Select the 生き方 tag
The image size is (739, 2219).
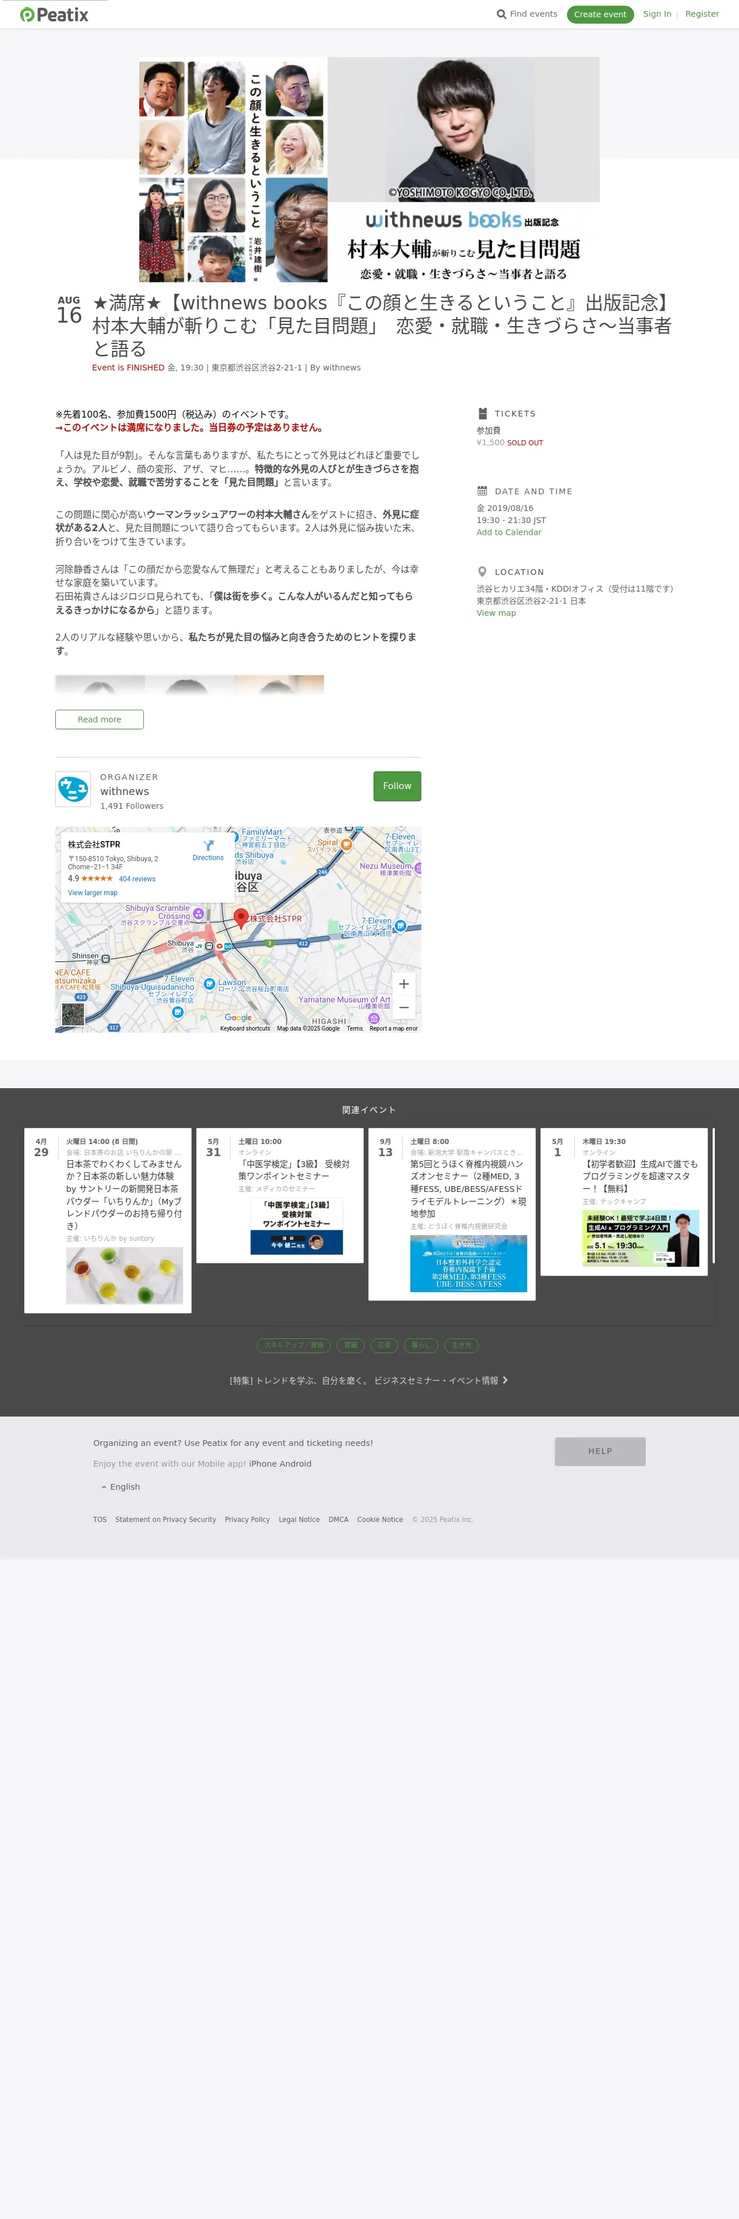pyautogui.click(x=462, y=1346)
